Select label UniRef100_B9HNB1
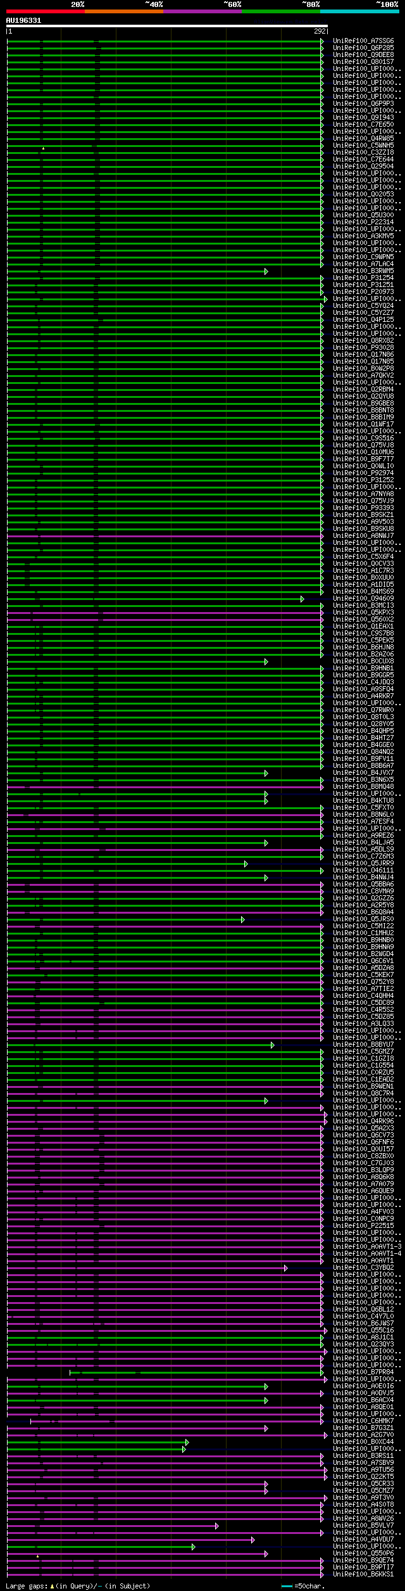Viewport: 405px width, 1591px height. pyautogui.click(x=363, y=668)
